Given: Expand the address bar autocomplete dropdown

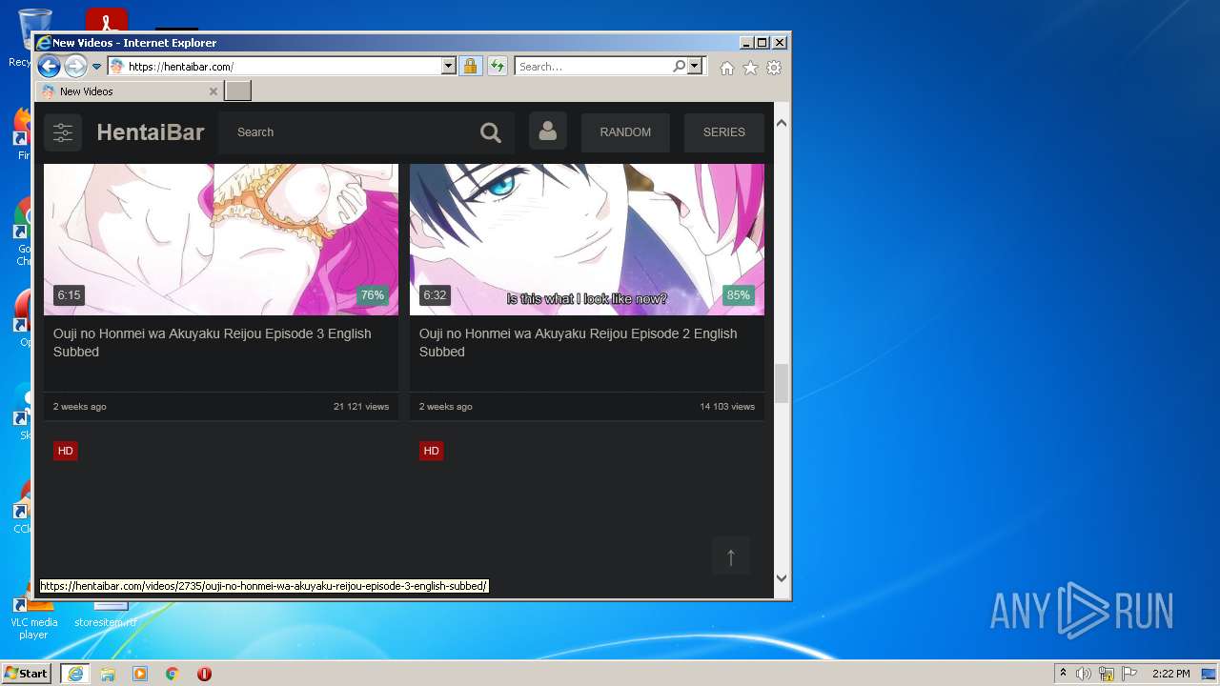Looking at the screenshot, I should point(449,67).
